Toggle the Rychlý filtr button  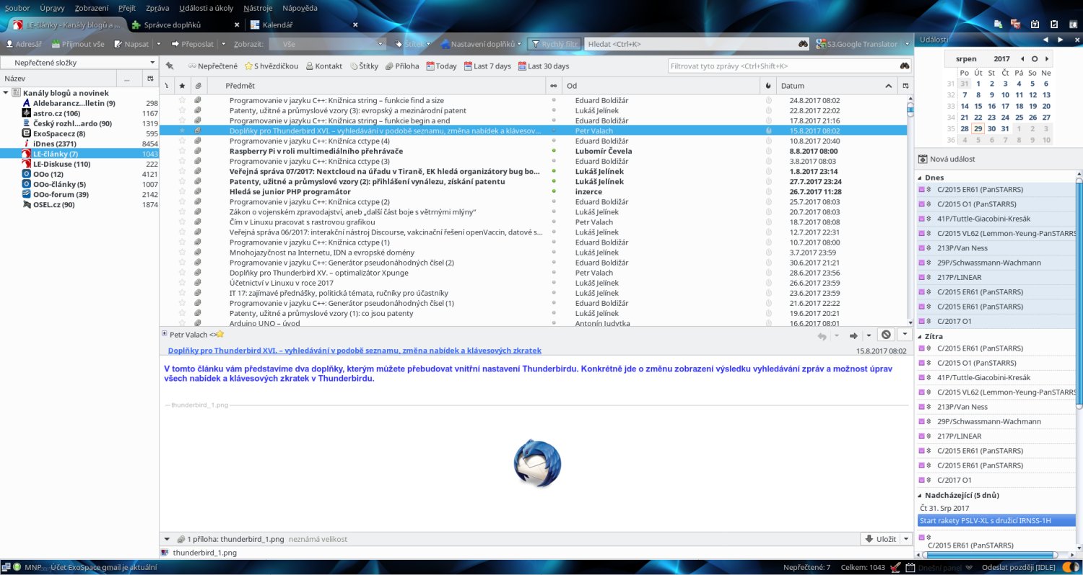pyautogui.click(x=554, y=44)
